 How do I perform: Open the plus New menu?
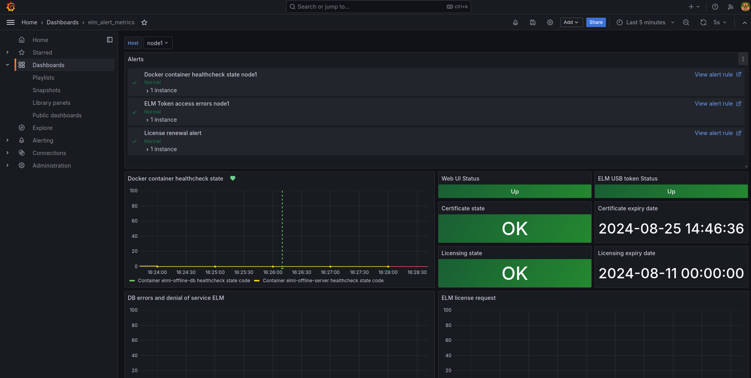click(694, 7)
